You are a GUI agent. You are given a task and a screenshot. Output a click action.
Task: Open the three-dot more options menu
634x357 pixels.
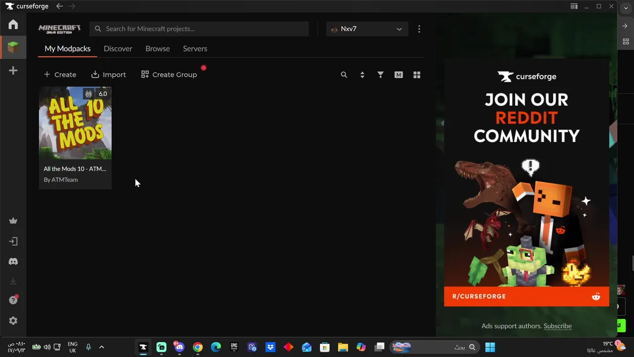click(x=419, y=29)
